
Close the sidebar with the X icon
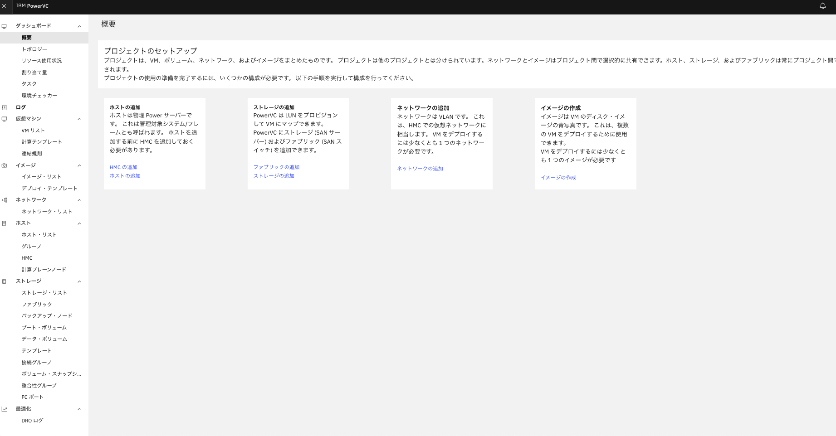click(x=5, y=6)
